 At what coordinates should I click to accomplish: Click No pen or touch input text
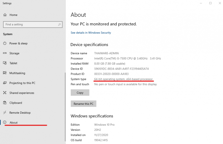(126, 84)
